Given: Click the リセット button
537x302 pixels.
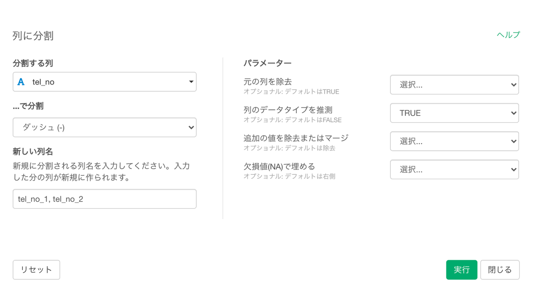Looking at the screenshot, I should 36,270.
